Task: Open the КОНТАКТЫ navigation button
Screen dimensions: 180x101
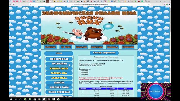Action: pos(128,47)
